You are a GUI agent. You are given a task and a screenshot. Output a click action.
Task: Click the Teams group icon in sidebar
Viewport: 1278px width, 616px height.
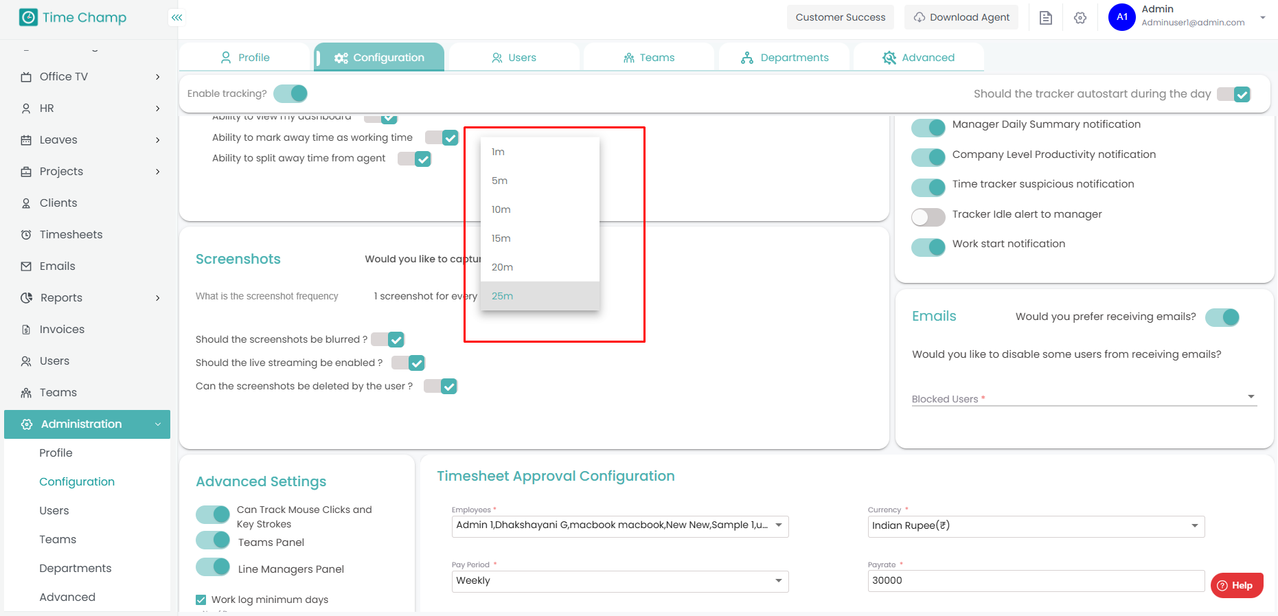pyautogui.click(x=26, y=393)
